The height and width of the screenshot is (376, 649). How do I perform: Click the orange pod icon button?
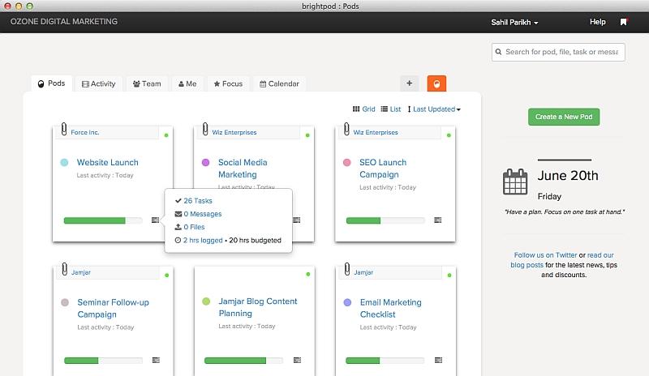pos(436,83)
